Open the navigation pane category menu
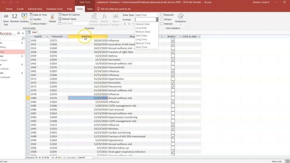 click(19, 33)
